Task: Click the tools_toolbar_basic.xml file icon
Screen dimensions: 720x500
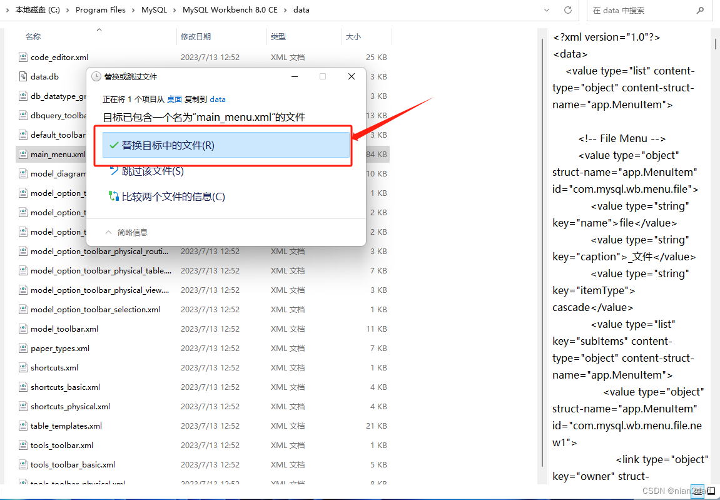Action: pyautogui.click(x=23, y=464)
